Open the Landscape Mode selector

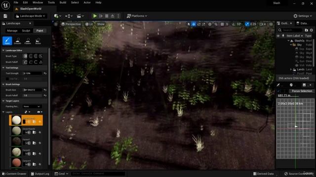[31, 16]
